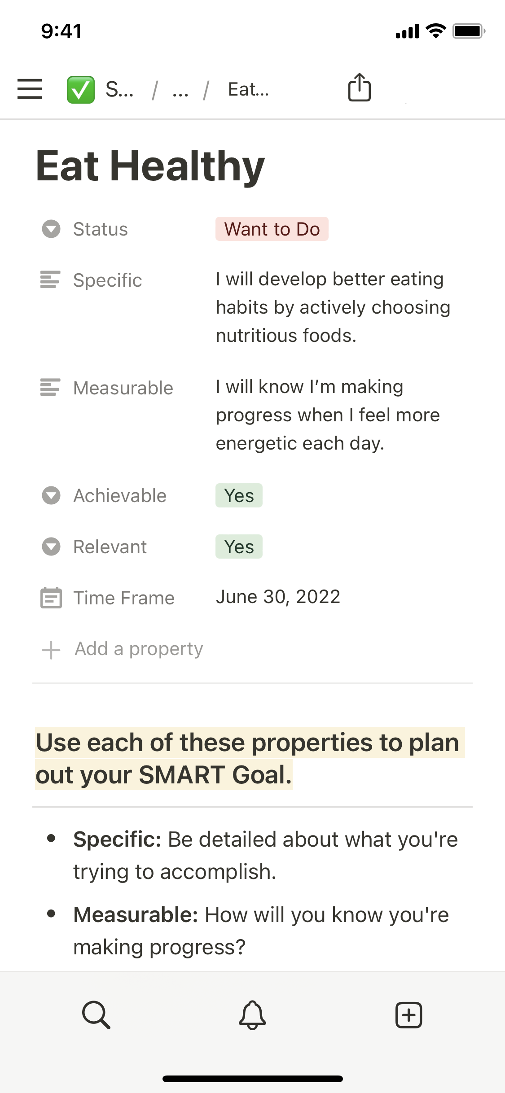Create a new page with plus icon
Screen dimensions: 505x1093
point(408,1014)
